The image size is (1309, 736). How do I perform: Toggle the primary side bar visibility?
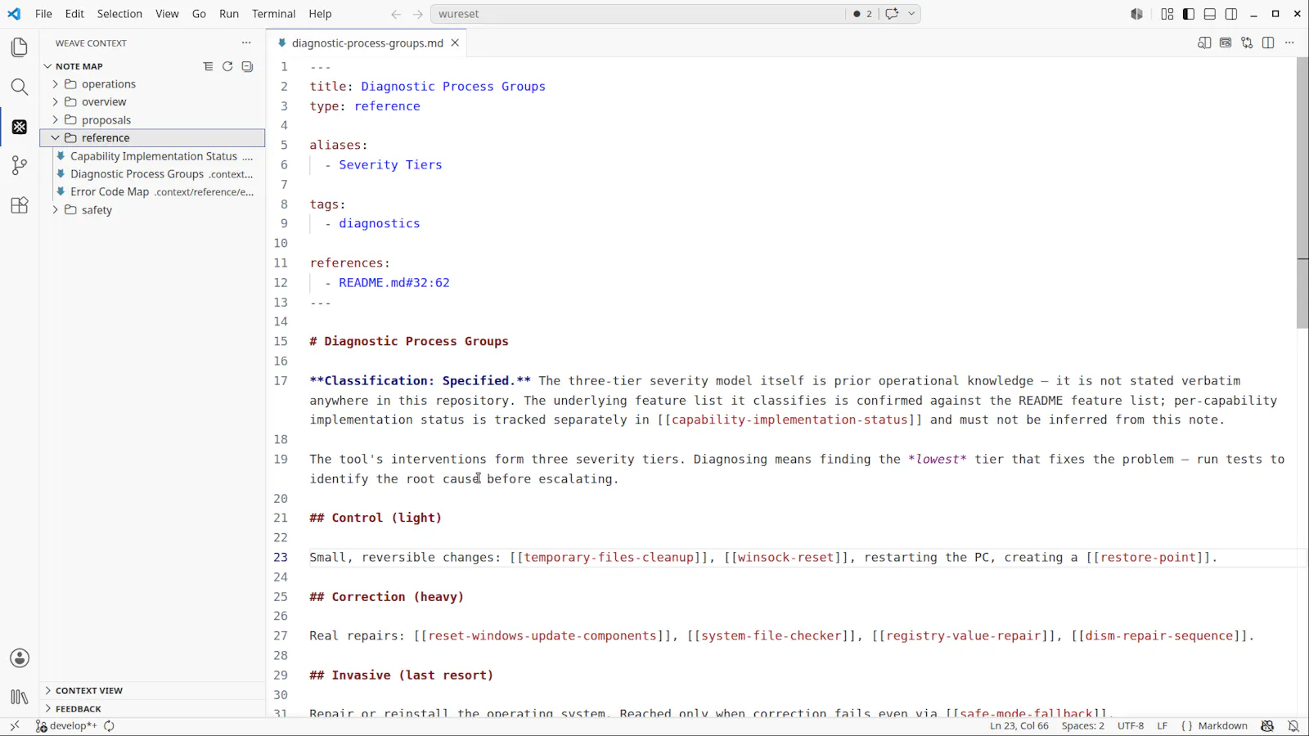pyautogui.click(x=1189, y=14)
